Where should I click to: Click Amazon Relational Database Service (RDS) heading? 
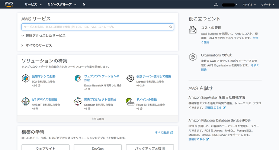219,120
